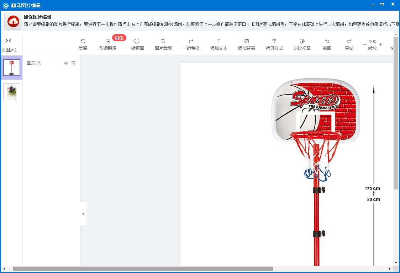Select the second image thumbnail
This screenshot has width=400, height=273.
tap(12, 92)
